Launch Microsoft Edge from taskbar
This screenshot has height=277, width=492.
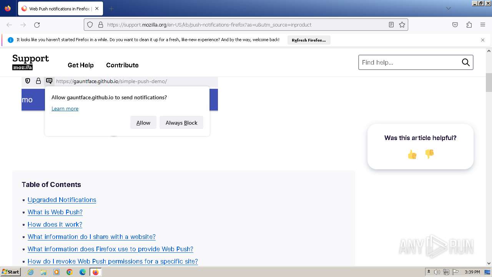(83, 272)
